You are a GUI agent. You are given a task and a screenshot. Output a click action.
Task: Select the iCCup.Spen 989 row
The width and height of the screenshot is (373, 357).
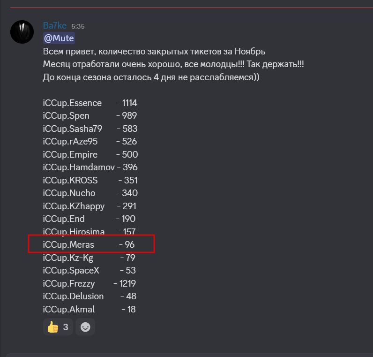click(x=90, y=116)
